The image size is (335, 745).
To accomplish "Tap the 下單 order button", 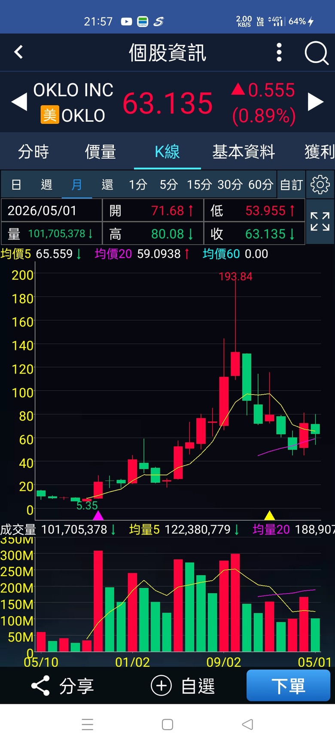I will [x=288, y=685].
